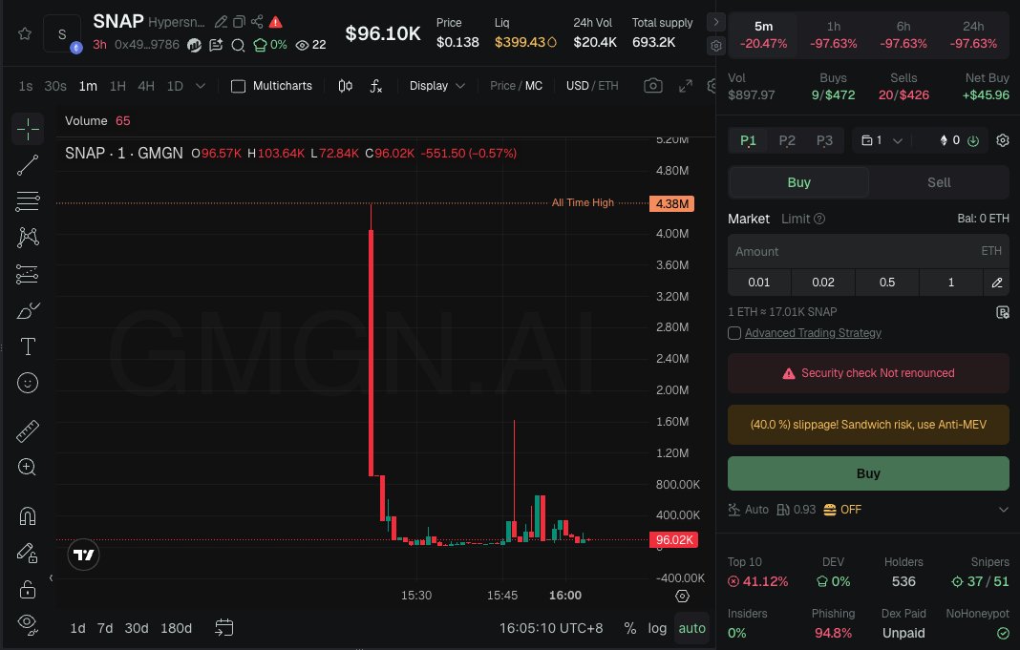Switch currency display to ETH
This screenshot has height=650, width=1020.
coord(608,86)
